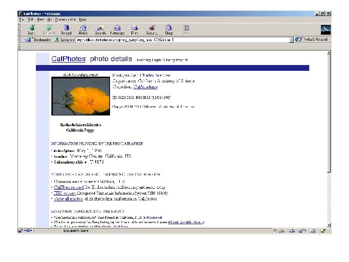This screenshot has width=349, height=262.
Task: Go to the Home page
Action: pos(83,30)
